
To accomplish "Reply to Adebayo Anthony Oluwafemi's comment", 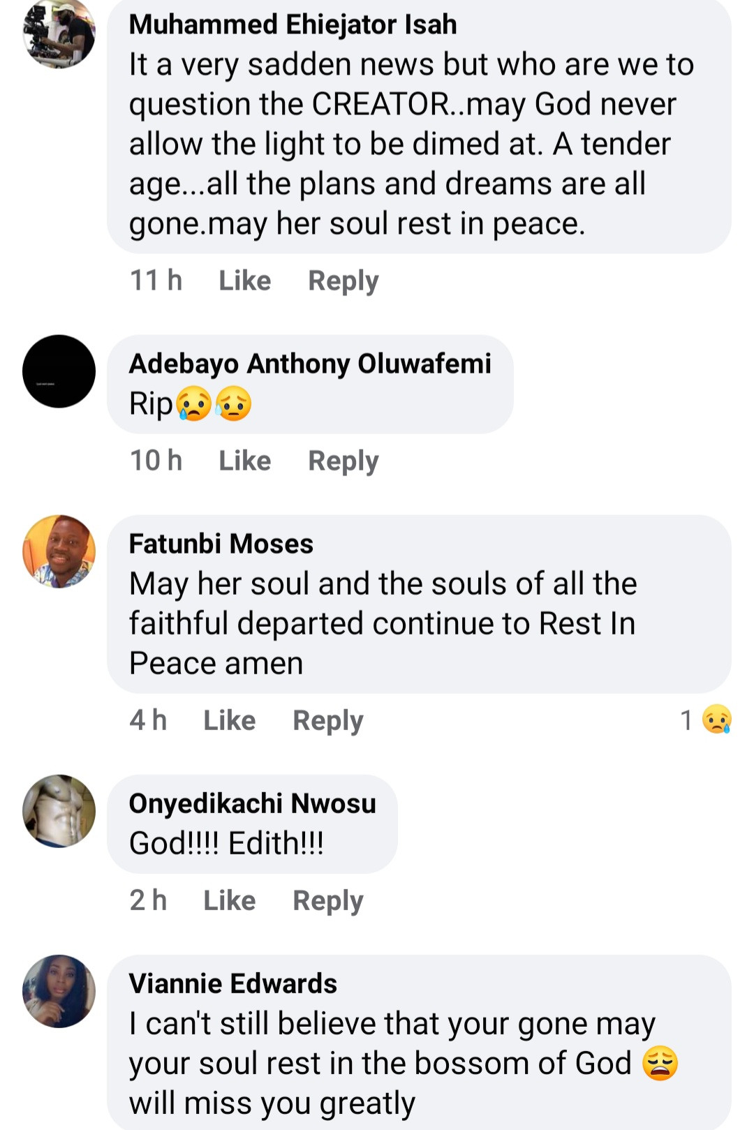I will 343,461.
